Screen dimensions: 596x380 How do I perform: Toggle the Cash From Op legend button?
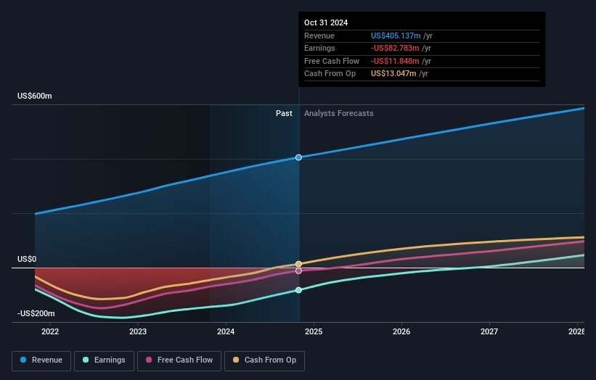click(x=264, y=360)
